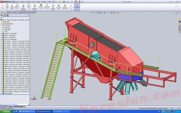Toggle the Anında3D Instant3D button

pyautogui.click(x=77, y=7)
